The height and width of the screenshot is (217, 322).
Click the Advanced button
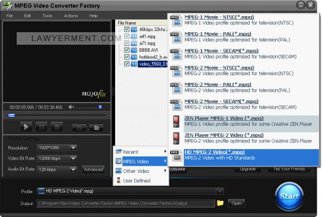94,169
